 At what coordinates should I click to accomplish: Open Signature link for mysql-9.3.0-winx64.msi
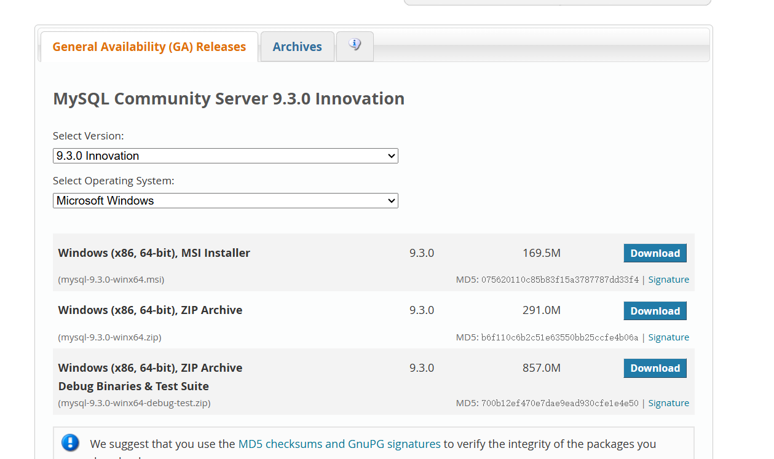click(x=669, y=280)
